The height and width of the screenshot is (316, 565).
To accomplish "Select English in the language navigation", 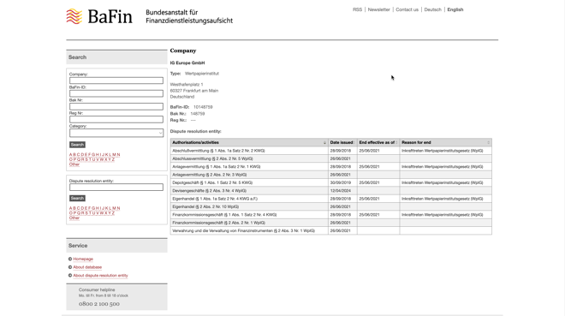I will [x=455, y=9].
